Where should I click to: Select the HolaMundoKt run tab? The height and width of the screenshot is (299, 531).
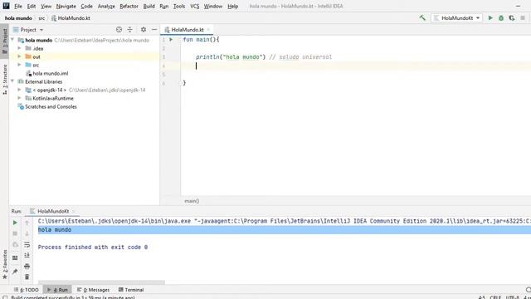point(53,211)
